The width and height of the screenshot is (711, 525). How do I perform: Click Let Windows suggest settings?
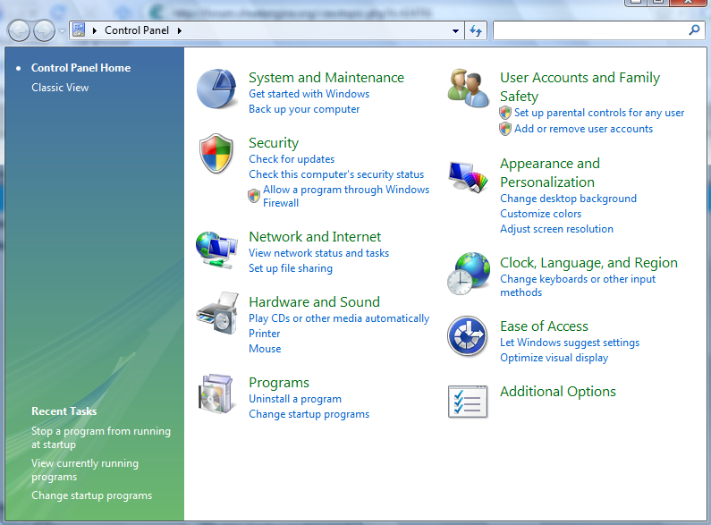point(570,343)
